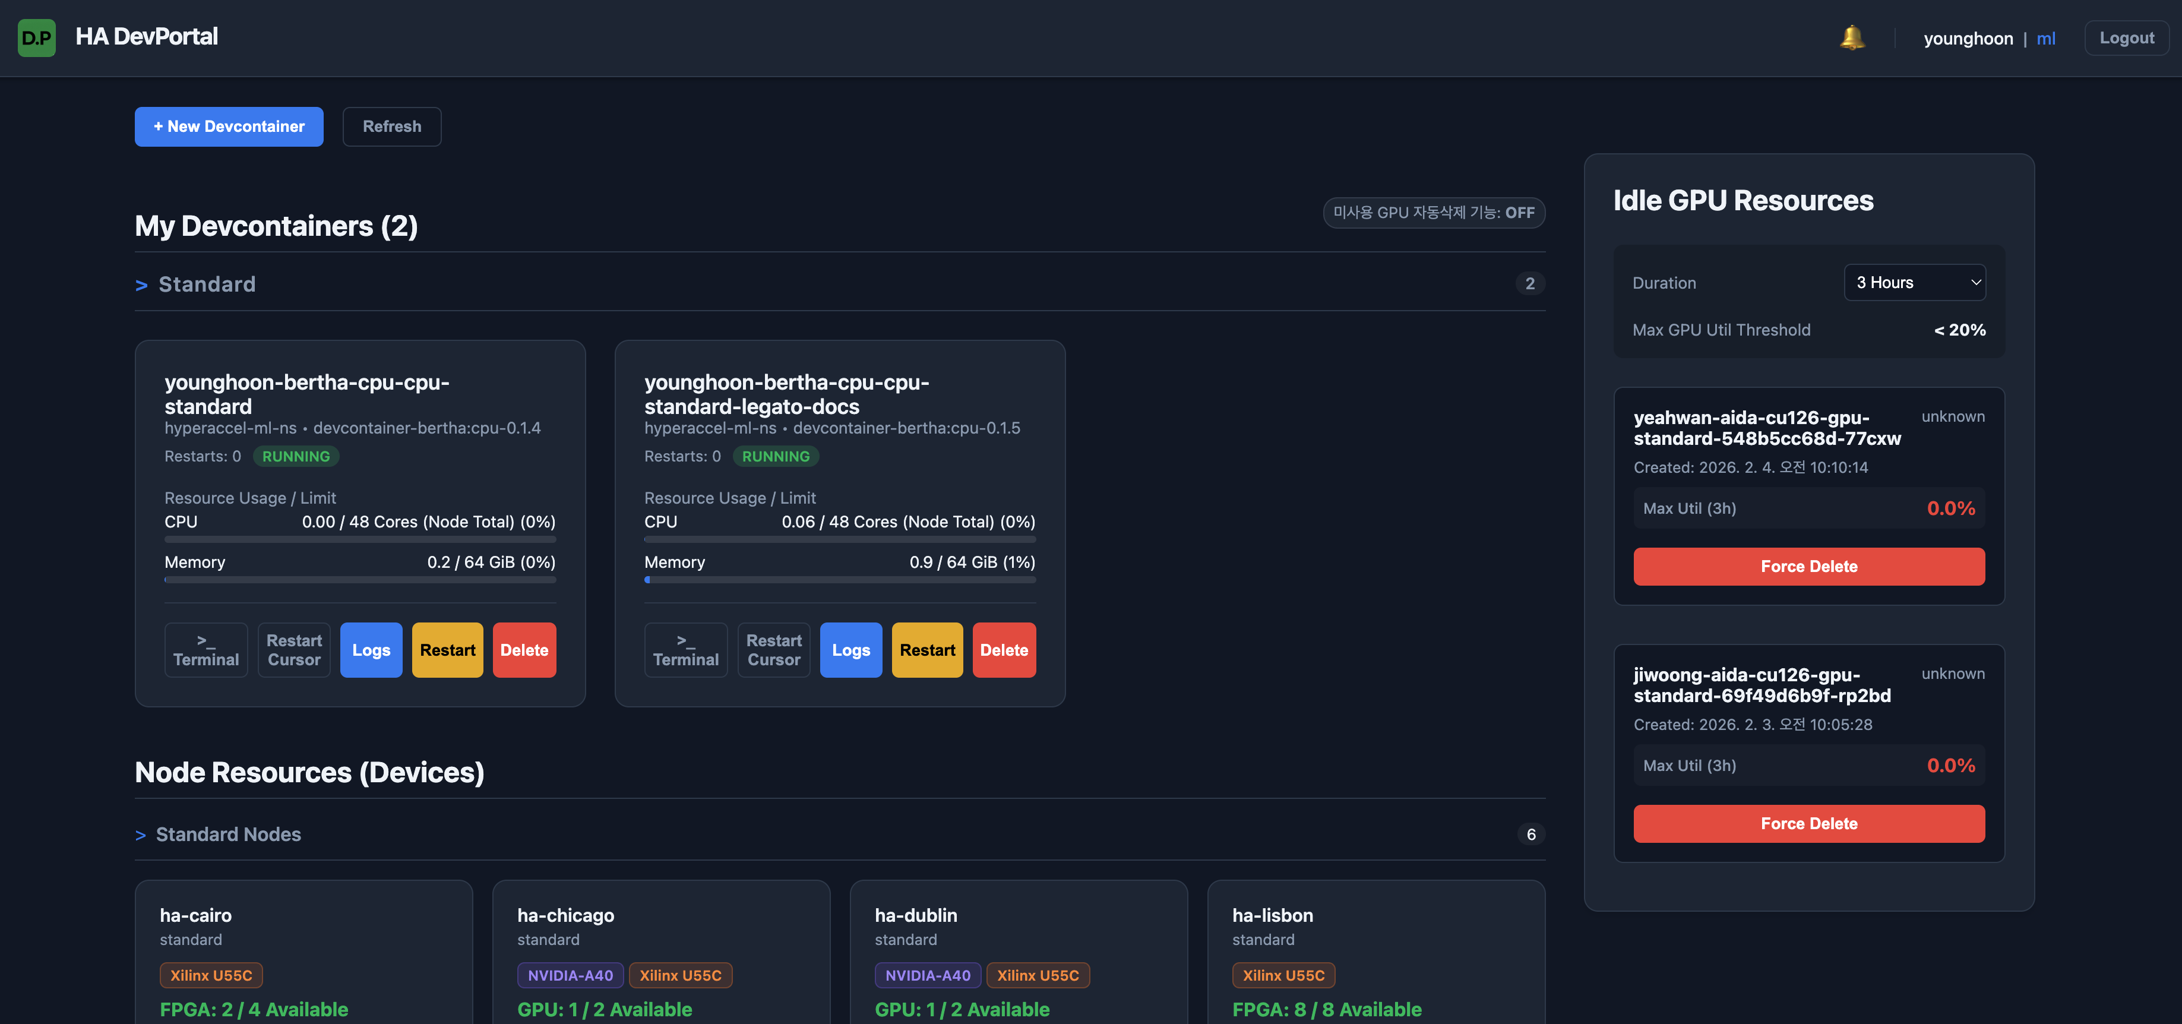This screenshot has height=1024, width=2182.
Task: Select the Xilinx U55C badge on ha-lisbon
Action: (x=1284, y=975)
